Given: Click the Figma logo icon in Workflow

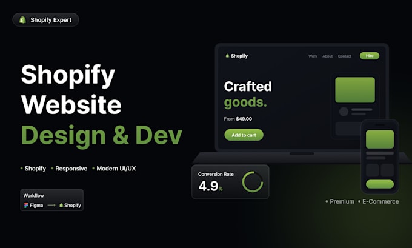Looking at the screenshot, I should (x=26, y=205).
